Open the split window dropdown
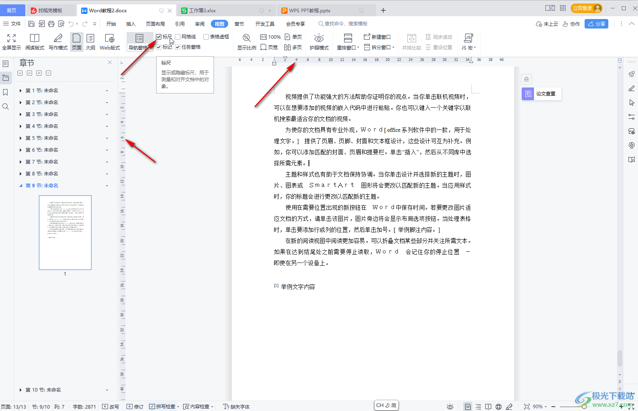This screenshot has height=411, width=638. pyautogui.click(x=379, y=47)
